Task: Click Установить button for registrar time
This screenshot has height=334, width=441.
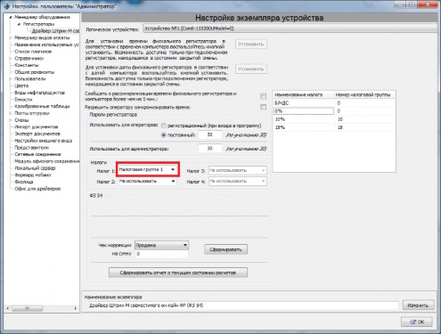Action: (251, 44)
